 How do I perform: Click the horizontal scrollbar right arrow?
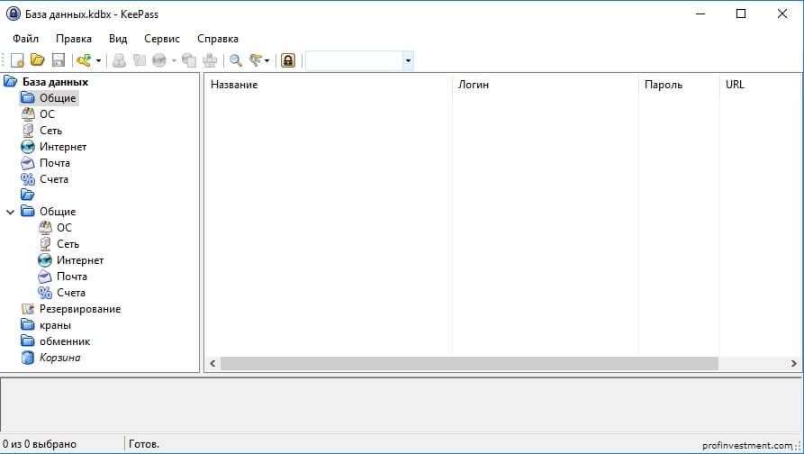tap(794, 364)
